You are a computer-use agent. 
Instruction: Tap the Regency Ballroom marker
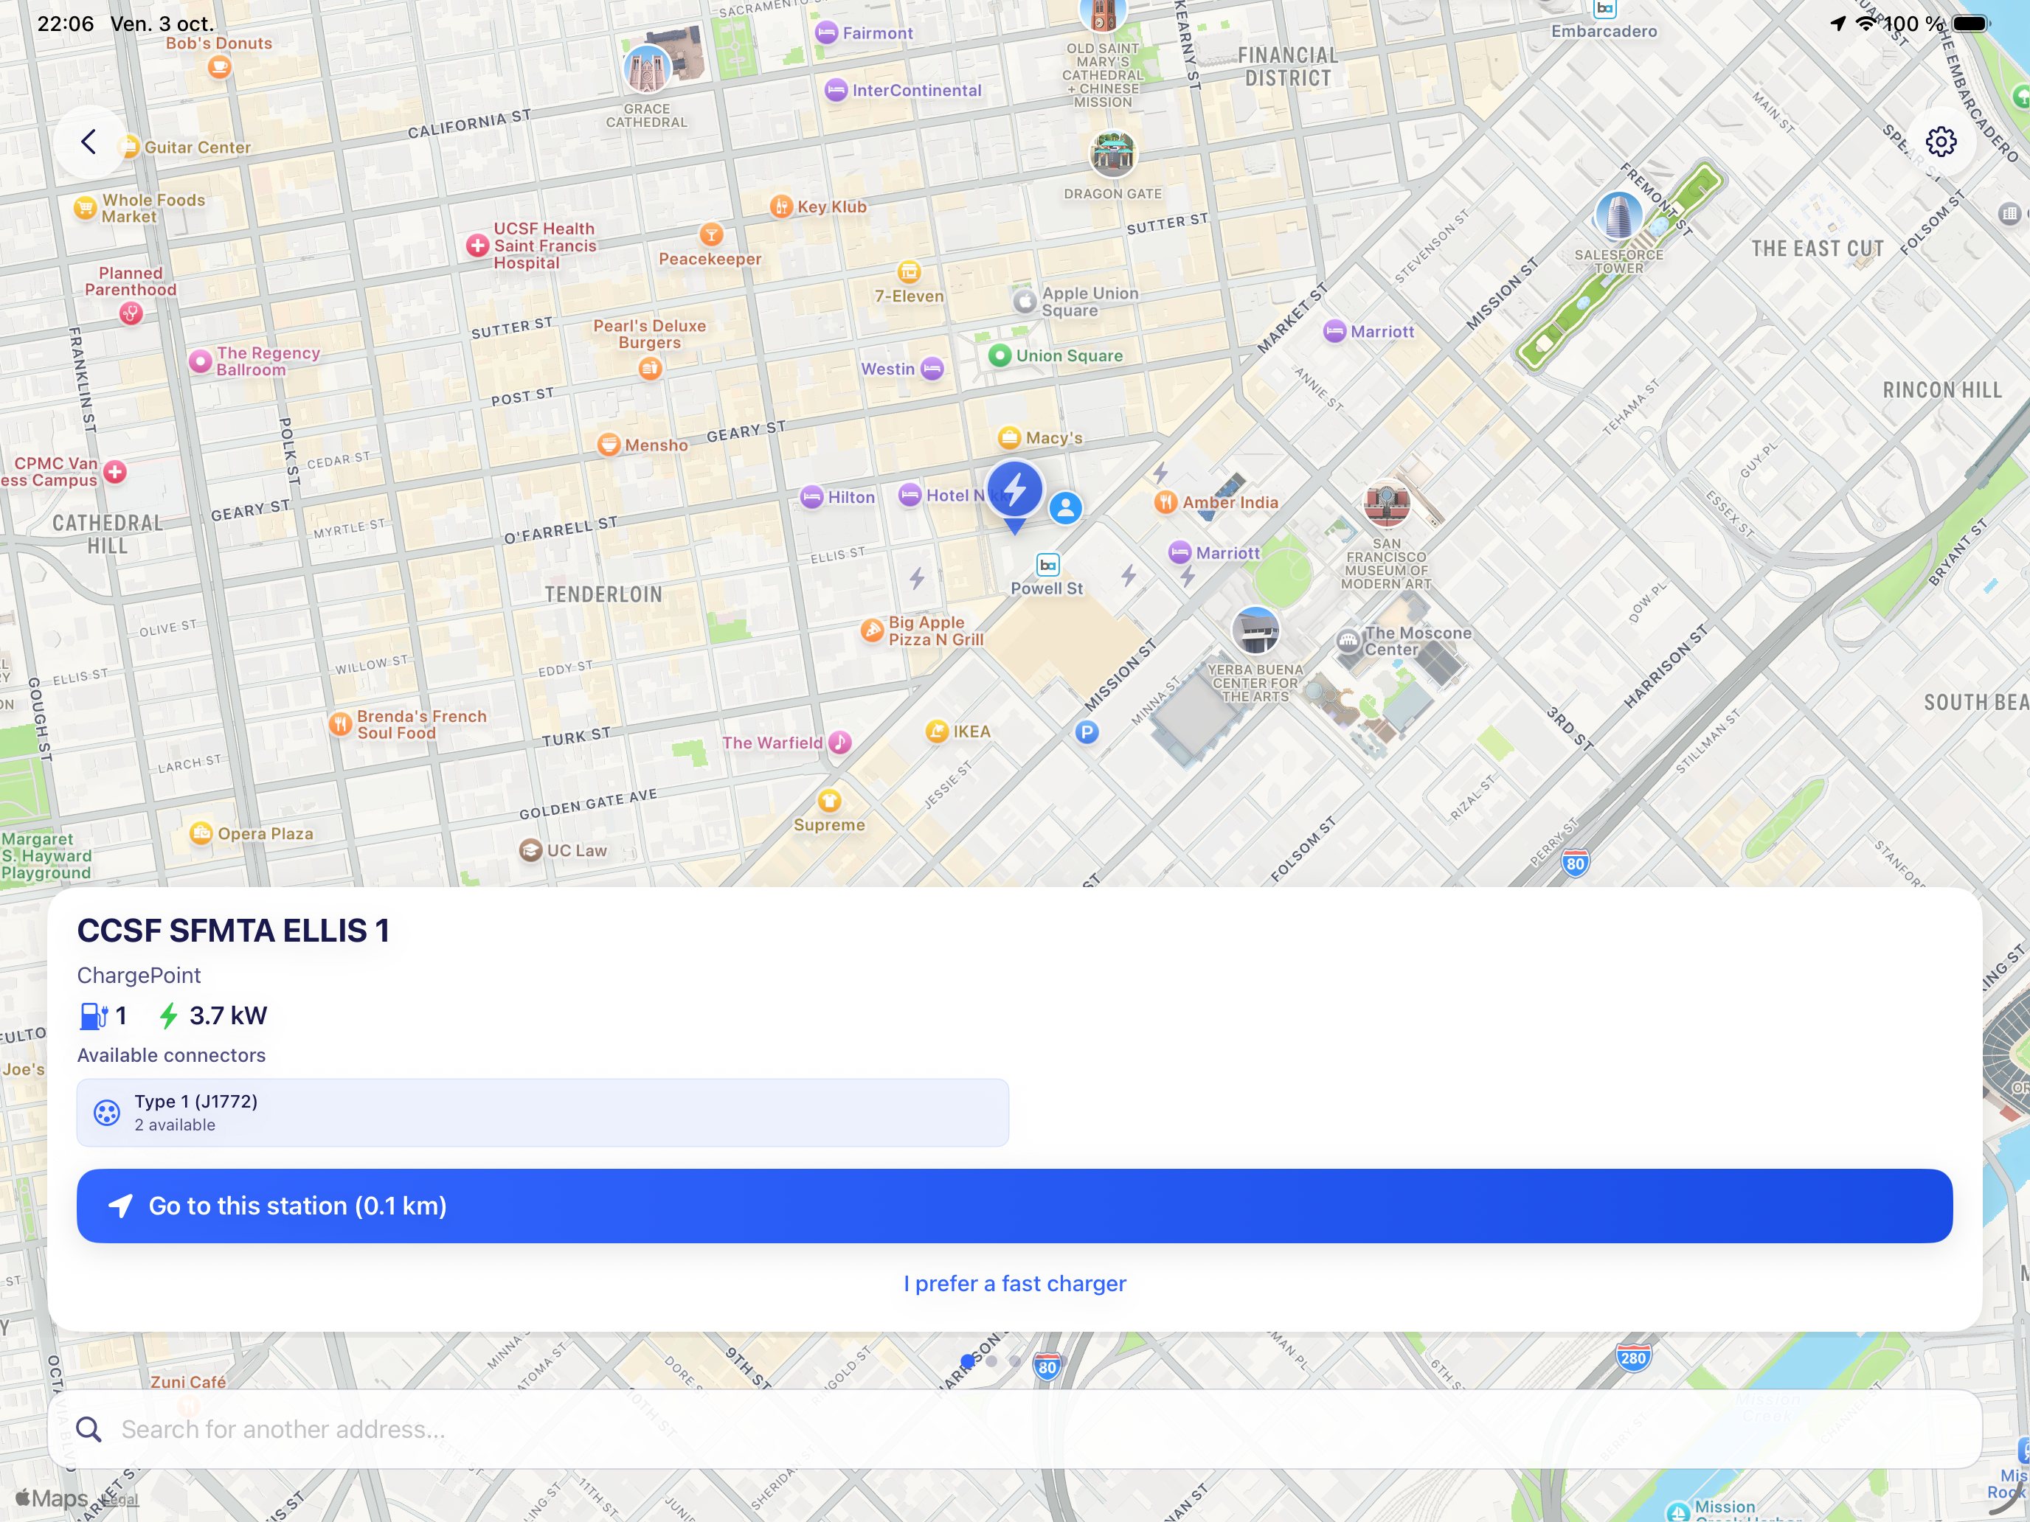coord(200,361)
